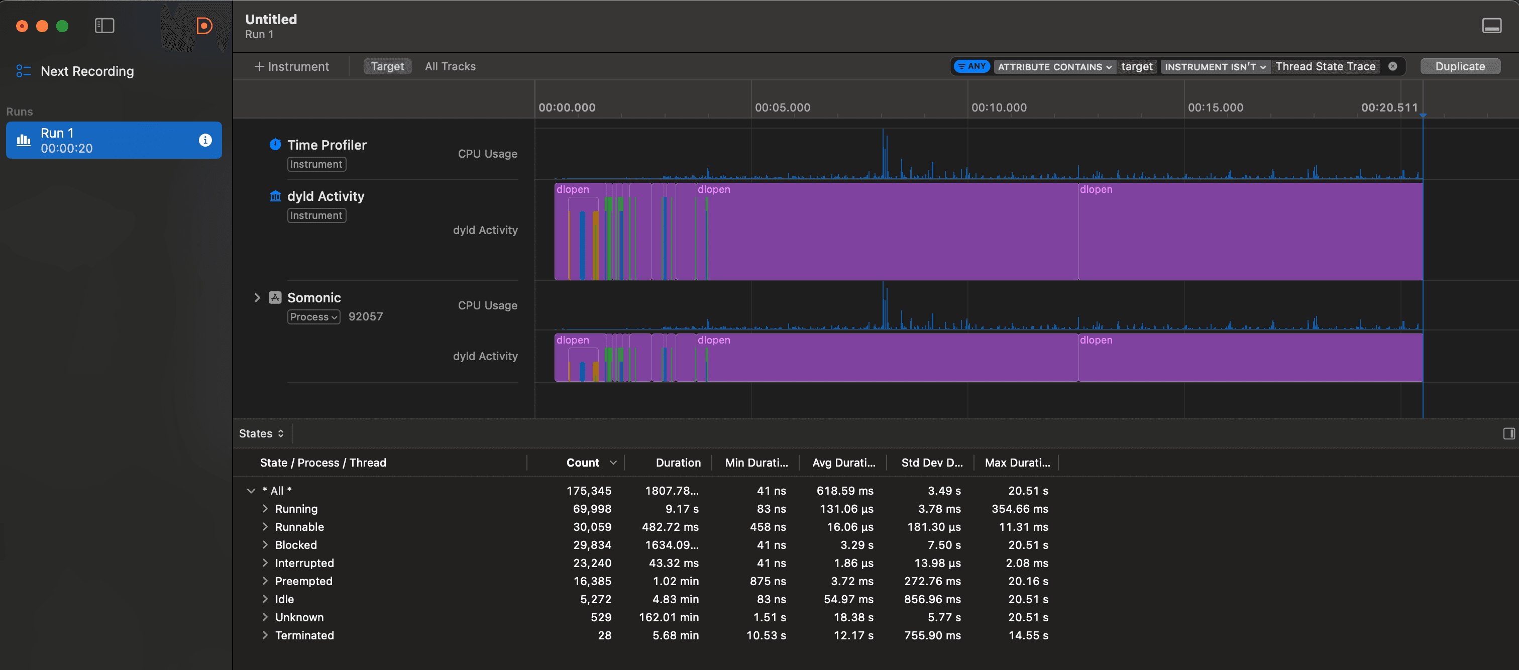Expand the Idle state row
1519x670 pixels.
pyautogui.click(x=265, y=599)
